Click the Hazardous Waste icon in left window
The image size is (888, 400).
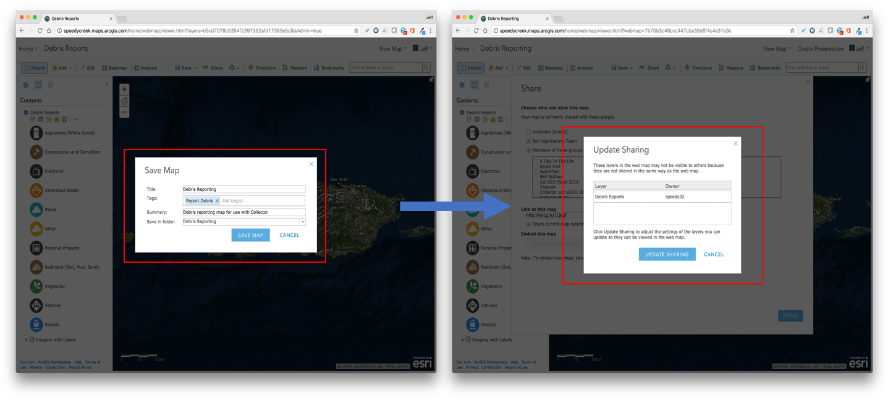coord(36,190)
